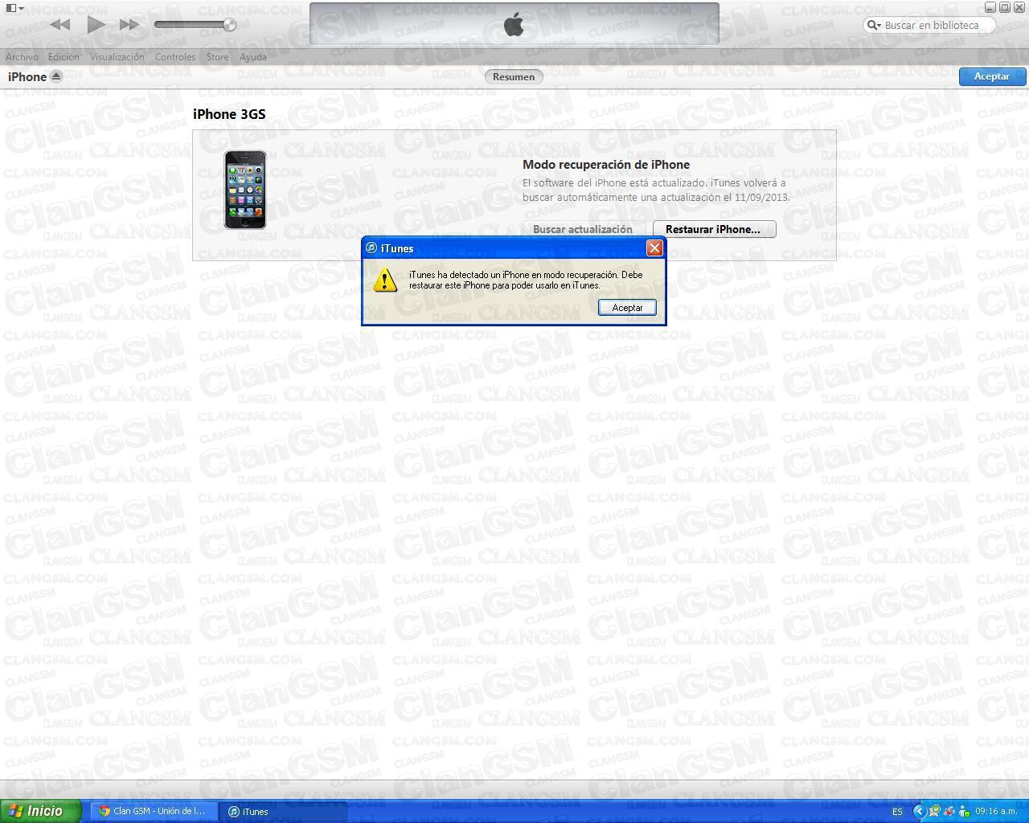Click the iPhone 3GS heading
The height and width of the screenshot is (823, 1029).
coord(229,114)
